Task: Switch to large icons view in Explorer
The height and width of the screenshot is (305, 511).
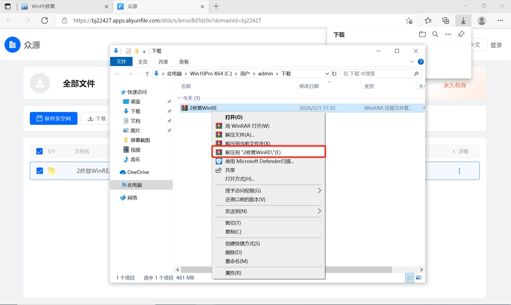Action: point(418,278)
